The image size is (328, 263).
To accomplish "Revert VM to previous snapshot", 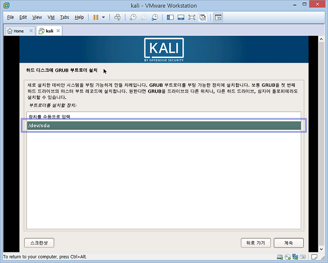I will (143, 17).
